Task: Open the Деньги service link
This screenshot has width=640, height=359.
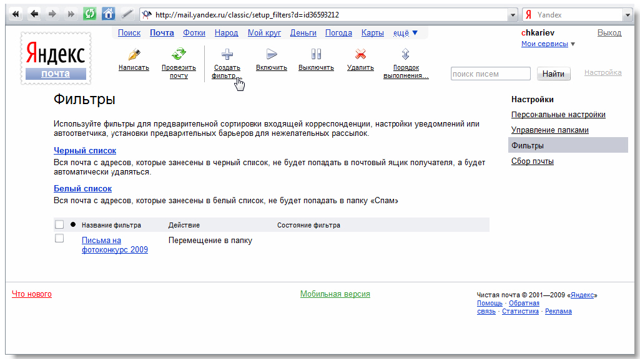Action: [303, 33]
